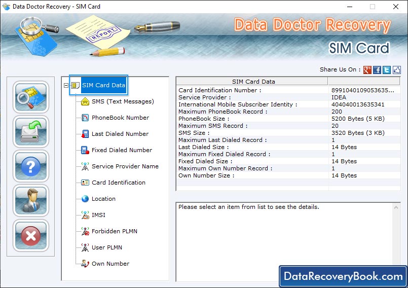The image size is (408, 288).
Task: Select the Maximum Last Dialed Record row
Action: tap(288, 140)
